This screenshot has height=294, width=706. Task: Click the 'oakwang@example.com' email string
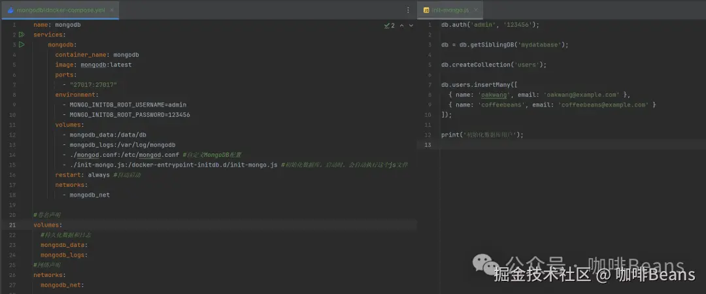(x=582, y=95)
